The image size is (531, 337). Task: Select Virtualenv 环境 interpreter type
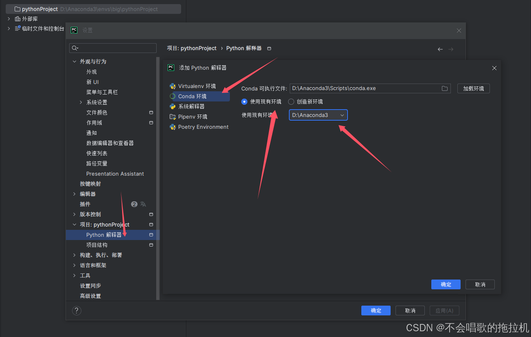click(197, 86)
